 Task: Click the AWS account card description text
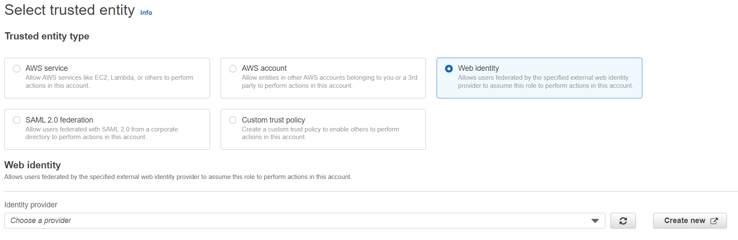coord(329,82)
